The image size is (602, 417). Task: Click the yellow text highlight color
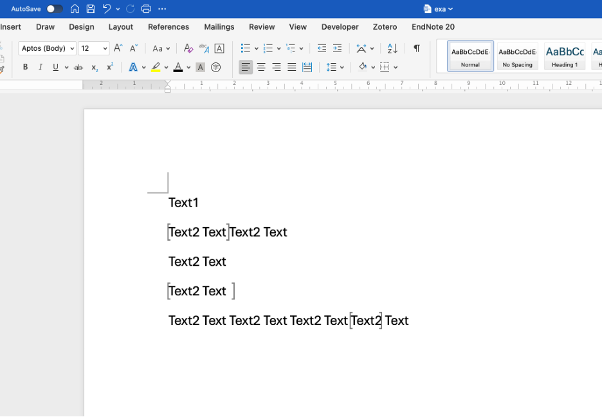156,68
